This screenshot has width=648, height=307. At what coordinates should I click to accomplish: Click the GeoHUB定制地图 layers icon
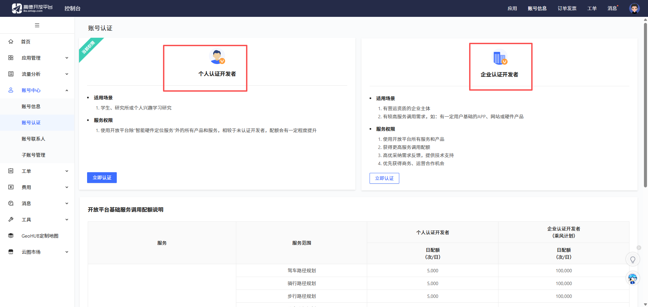(11, 236)
